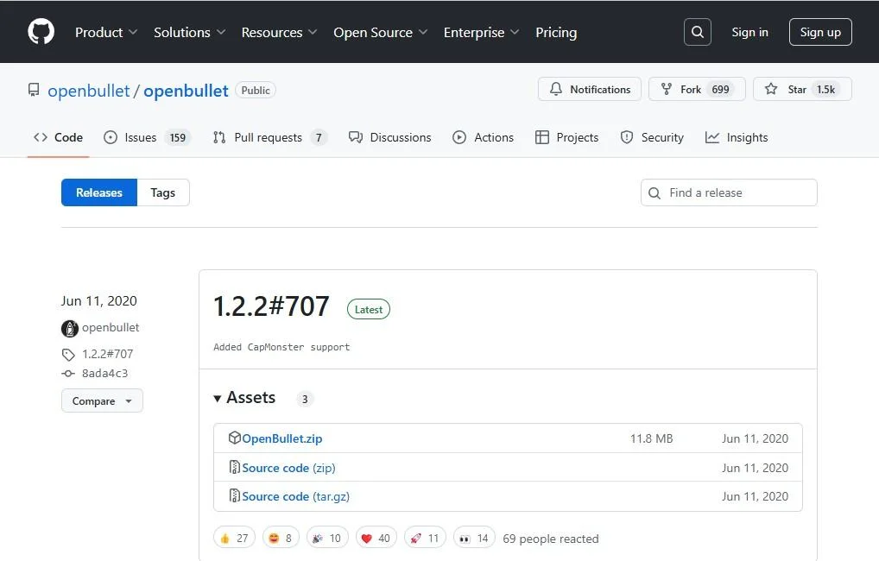
Task: Open the Code tab
Action: tap(59, 137)
